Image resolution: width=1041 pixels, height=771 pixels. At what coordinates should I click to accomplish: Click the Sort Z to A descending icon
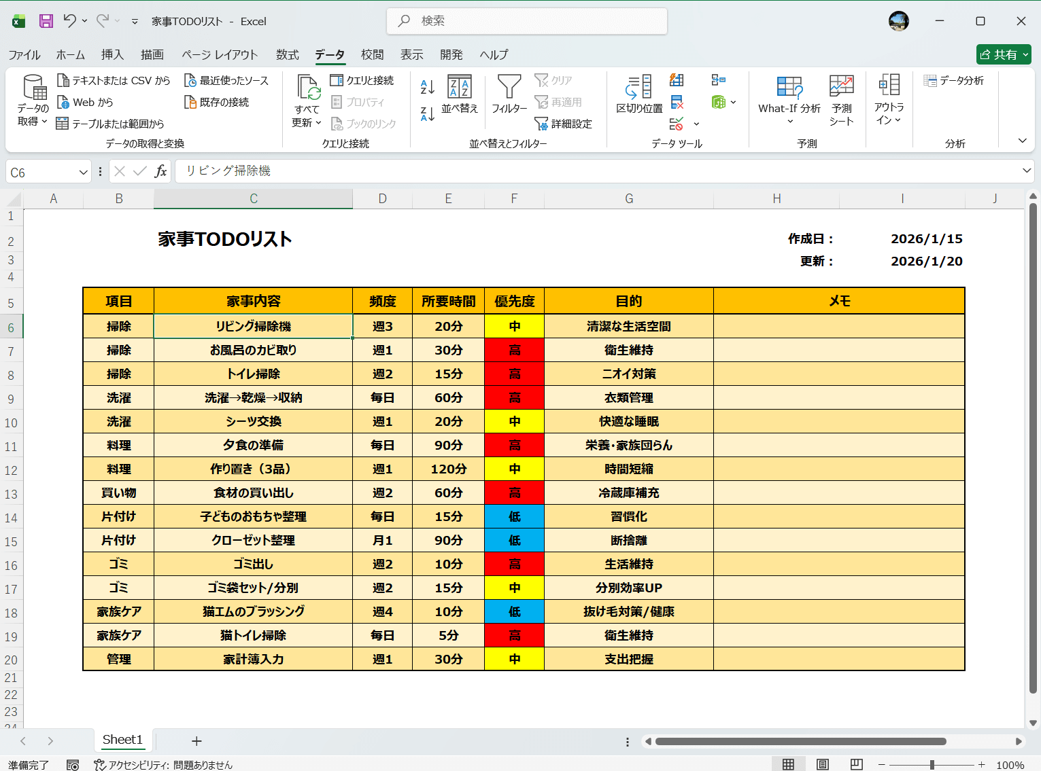pos(427,113)
